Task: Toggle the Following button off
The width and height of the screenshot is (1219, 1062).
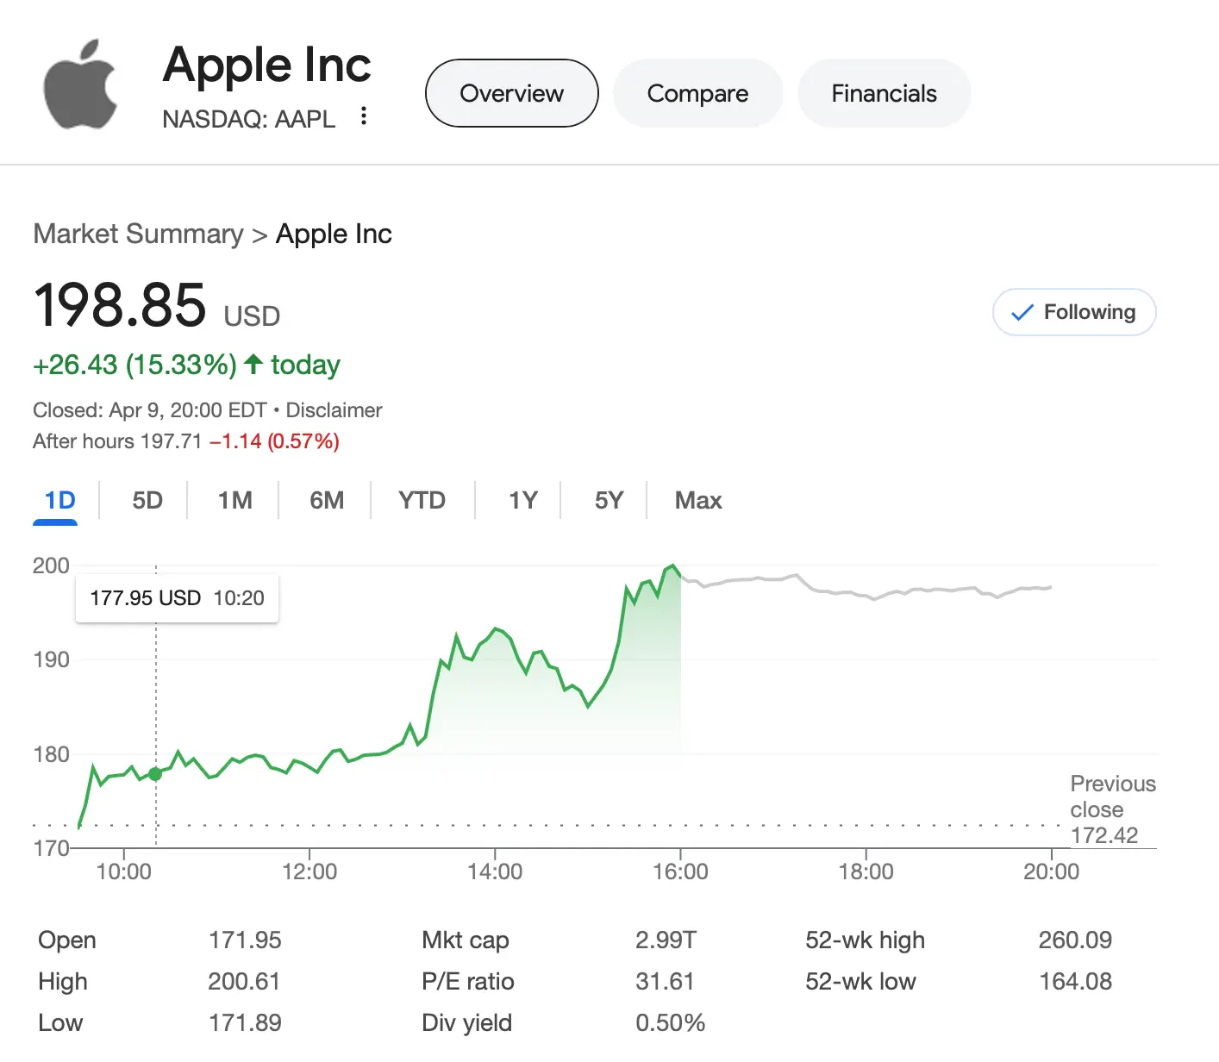Action: (x=1074, y=312)
